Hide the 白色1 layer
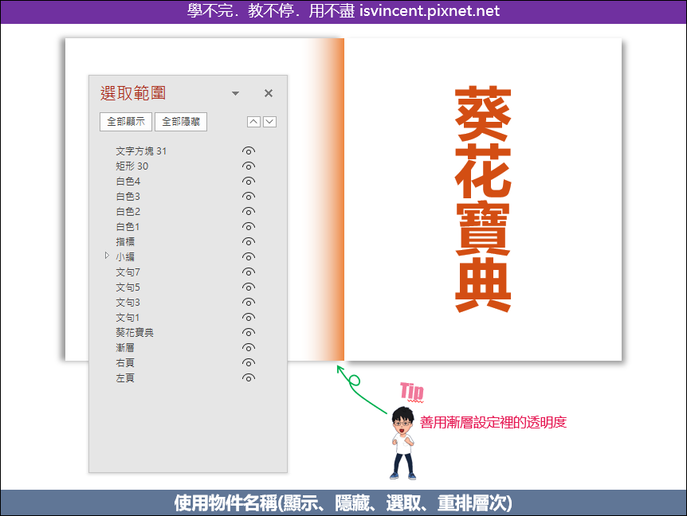The height and width of the screenshot is (516, 687). (249, 227)
